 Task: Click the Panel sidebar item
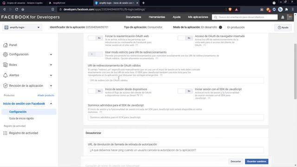13,45
